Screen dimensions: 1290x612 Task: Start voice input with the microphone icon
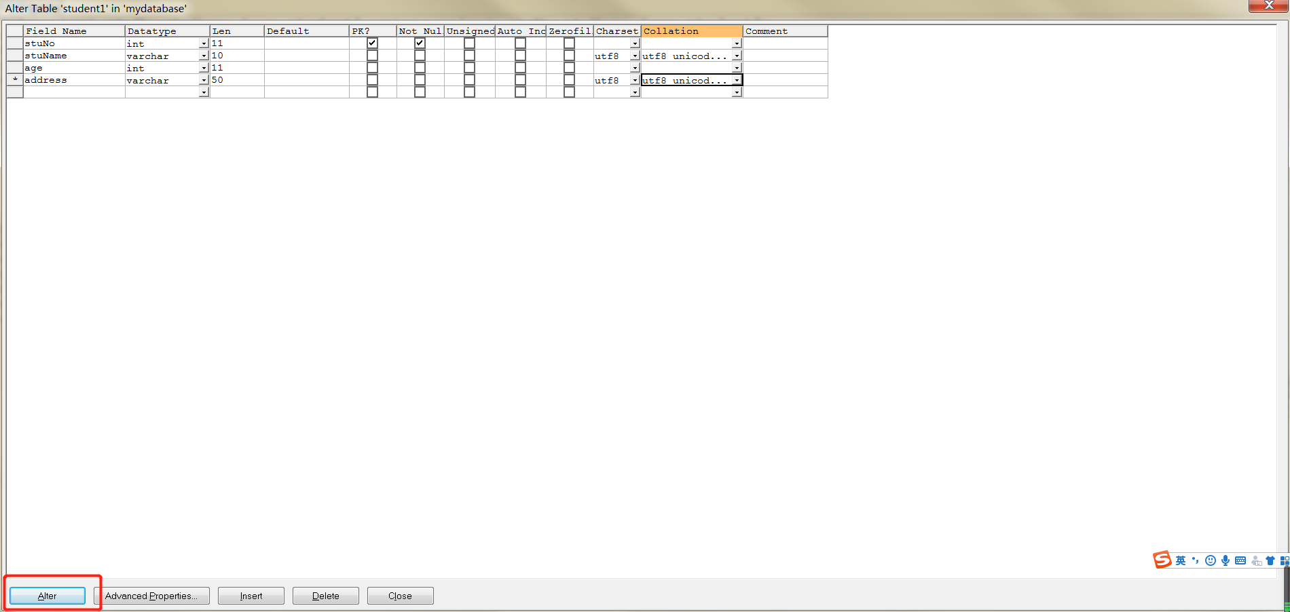1225,560
